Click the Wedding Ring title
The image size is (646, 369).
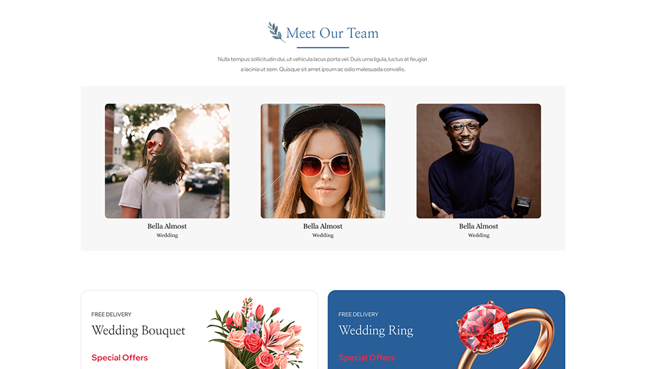tap(376, 331)
